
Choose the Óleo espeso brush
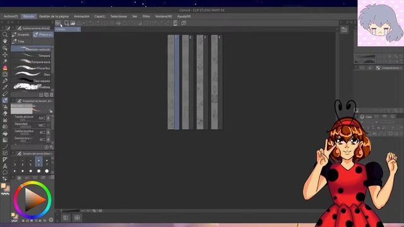(x=31, y=81)
